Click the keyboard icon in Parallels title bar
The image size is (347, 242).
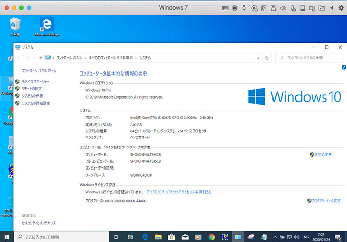tap(225, 8)
